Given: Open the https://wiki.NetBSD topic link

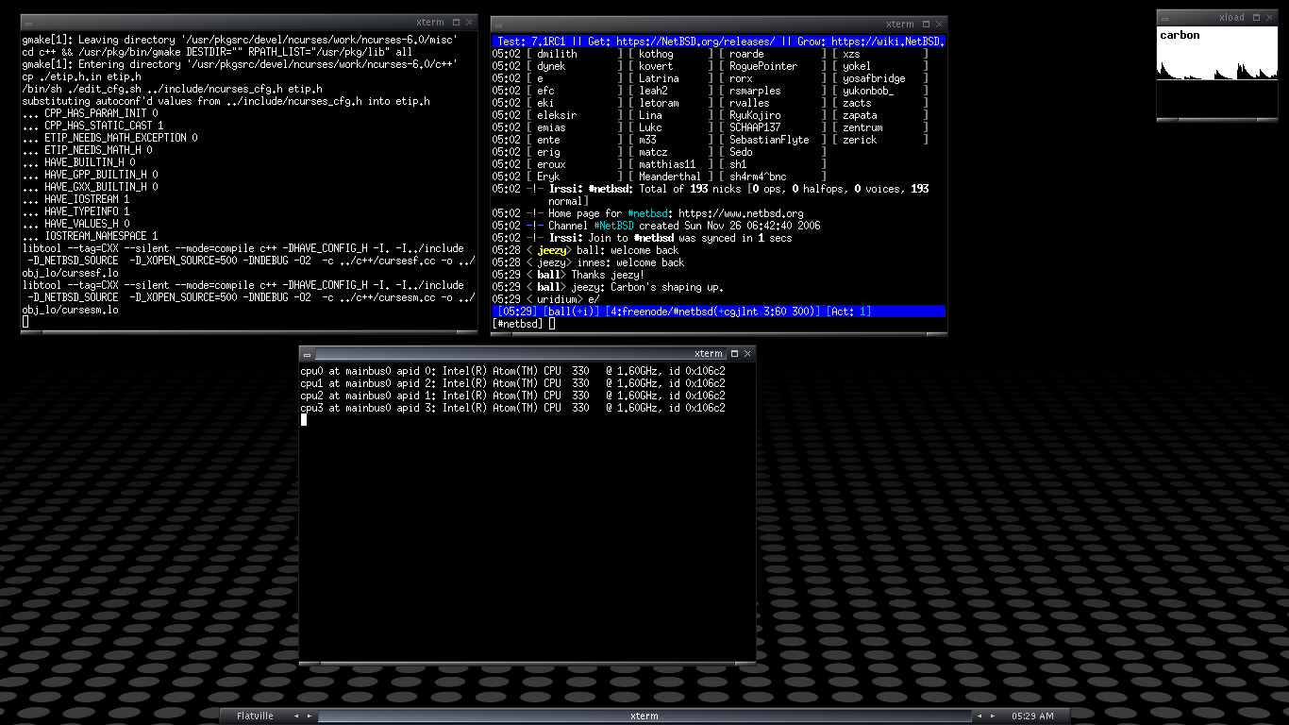Looking at the screenshot, I should [888, 42].
